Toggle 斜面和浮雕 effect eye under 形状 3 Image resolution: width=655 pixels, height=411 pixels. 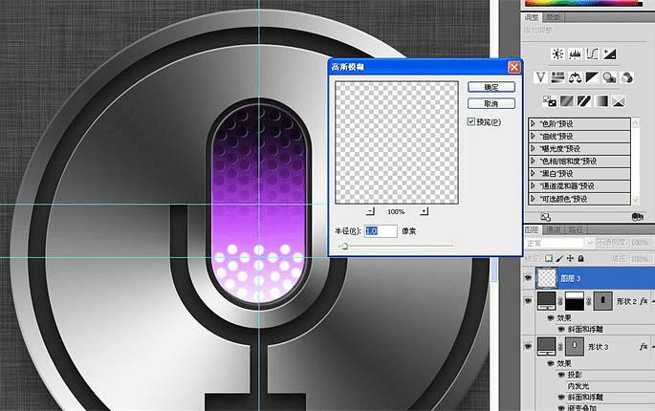click(x=561, y=398)
